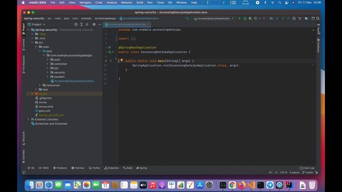Screen dimensions: 342x192
Task: Expand the controller package chevron
Action: pyautogui.click(x=48, y=64)
